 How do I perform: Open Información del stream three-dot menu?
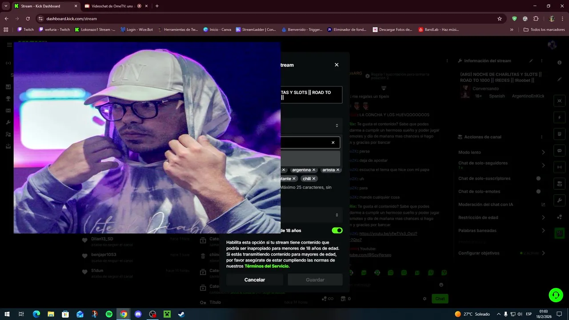541,61
